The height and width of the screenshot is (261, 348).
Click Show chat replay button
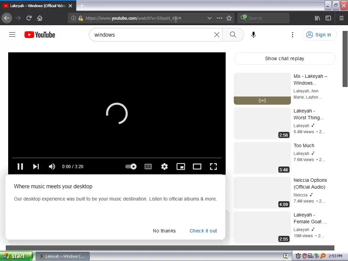point(285,58)
